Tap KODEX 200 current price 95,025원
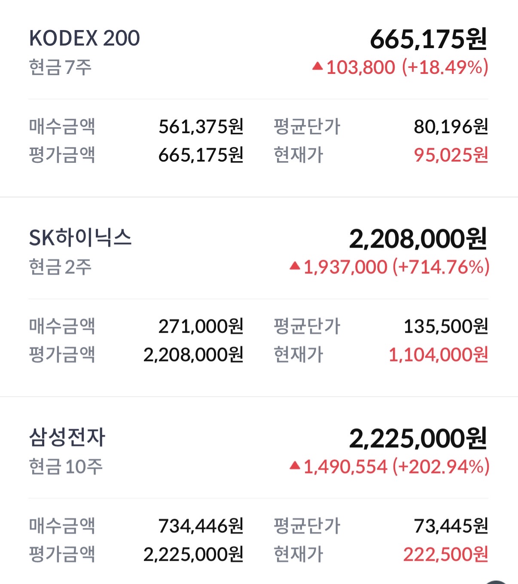 click(x=451, y=155)
